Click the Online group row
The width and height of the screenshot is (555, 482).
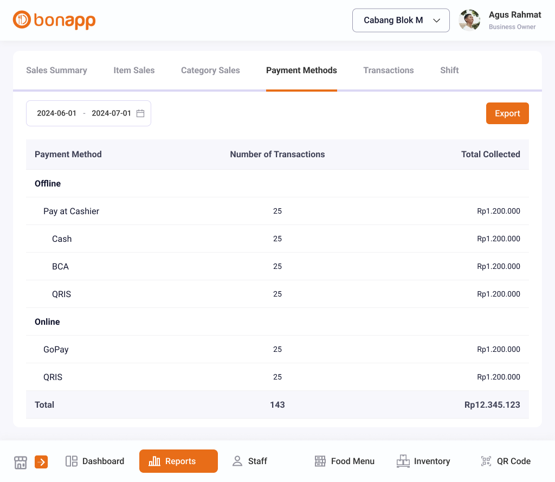[277, 322]
